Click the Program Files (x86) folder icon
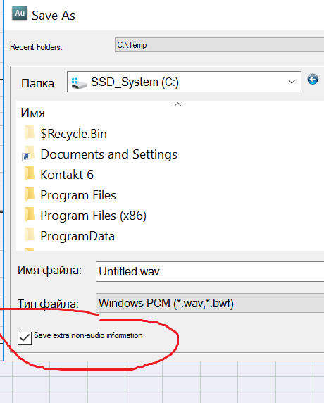 [x=30, y=215]
